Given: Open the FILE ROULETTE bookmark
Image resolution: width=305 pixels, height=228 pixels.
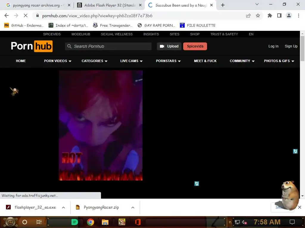Looking at the screenshot, I should 198,26.
